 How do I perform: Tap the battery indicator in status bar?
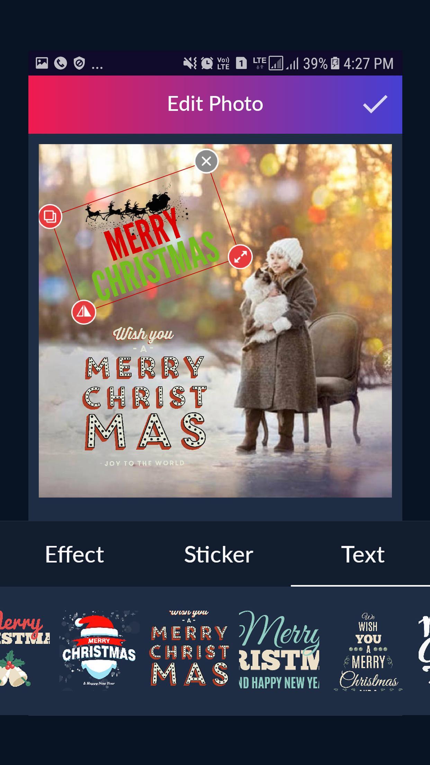click(x=335, y=63)
